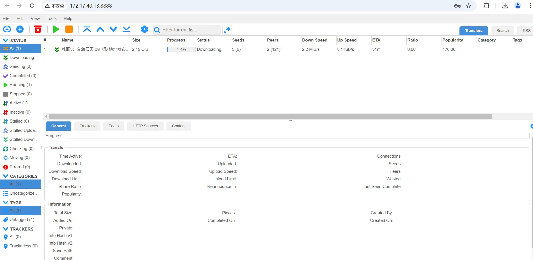Viewport: 533px width, 260px height.
Task: Move torrent to top of queue
Action: click(x=87, y=29)
